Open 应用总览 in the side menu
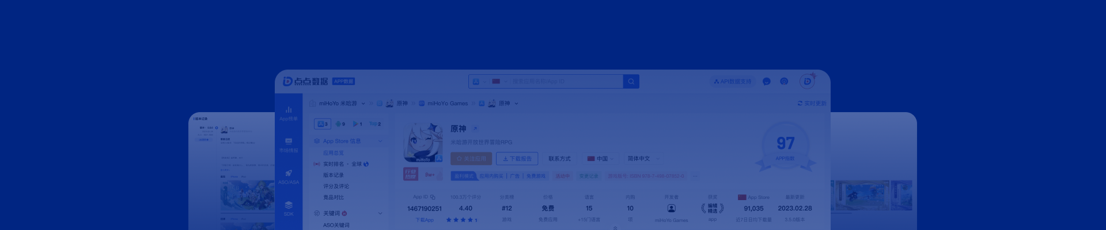1106x230 pixels. [334, 153]
